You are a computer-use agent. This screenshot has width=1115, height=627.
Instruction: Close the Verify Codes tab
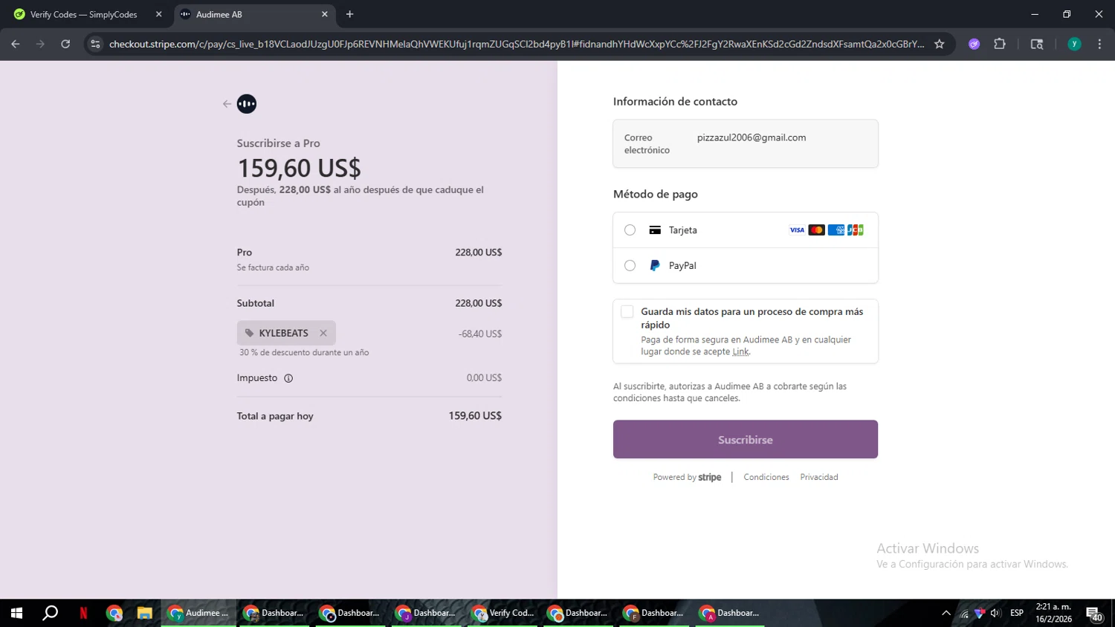pos(158,14)
